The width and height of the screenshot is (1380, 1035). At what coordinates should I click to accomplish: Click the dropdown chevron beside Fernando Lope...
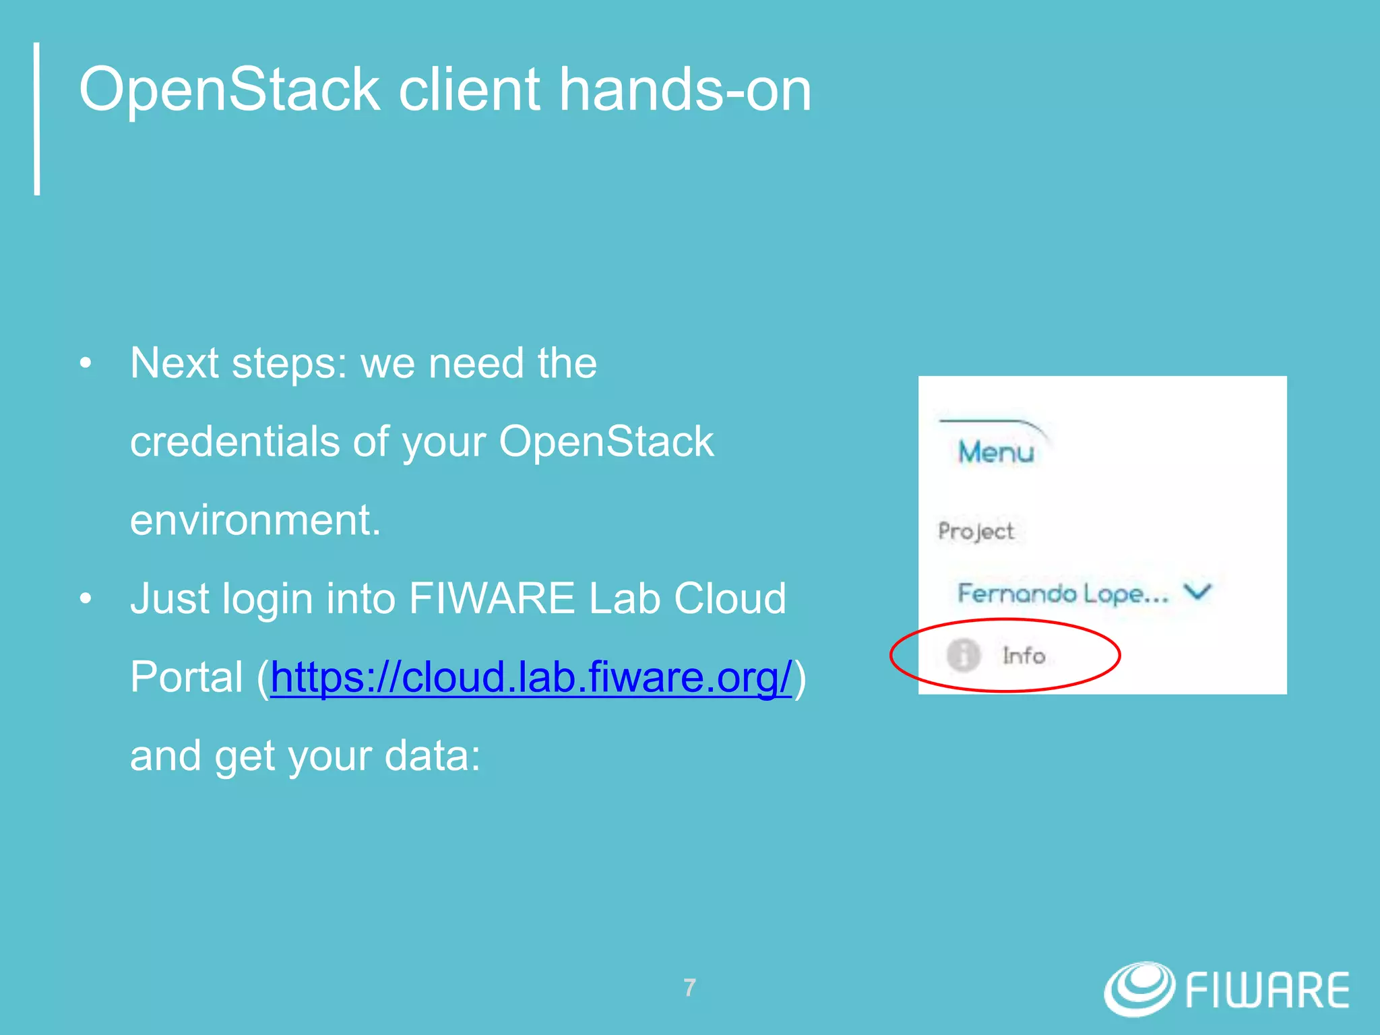click(x=1198, y=592)
